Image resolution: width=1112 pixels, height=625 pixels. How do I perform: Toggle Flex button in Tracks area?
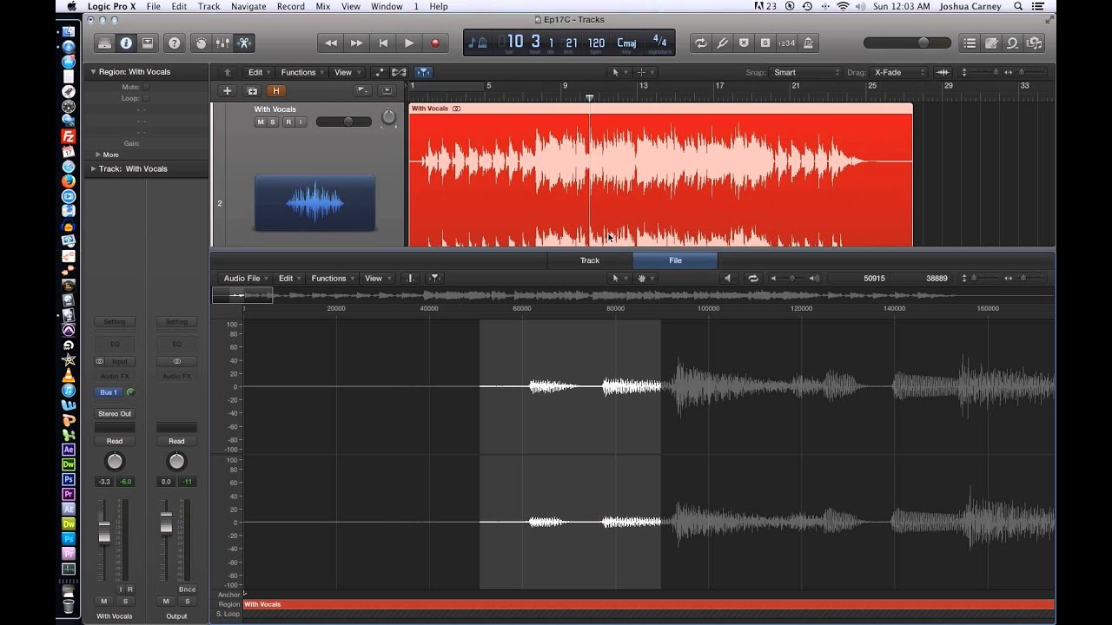click(x=399, y=72)
